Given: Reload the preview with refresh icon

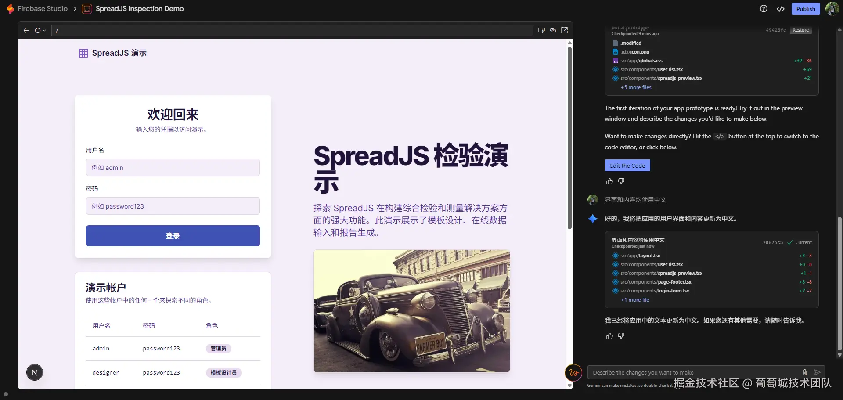Looking at the screenshot, I should click(x=38, y=30).
